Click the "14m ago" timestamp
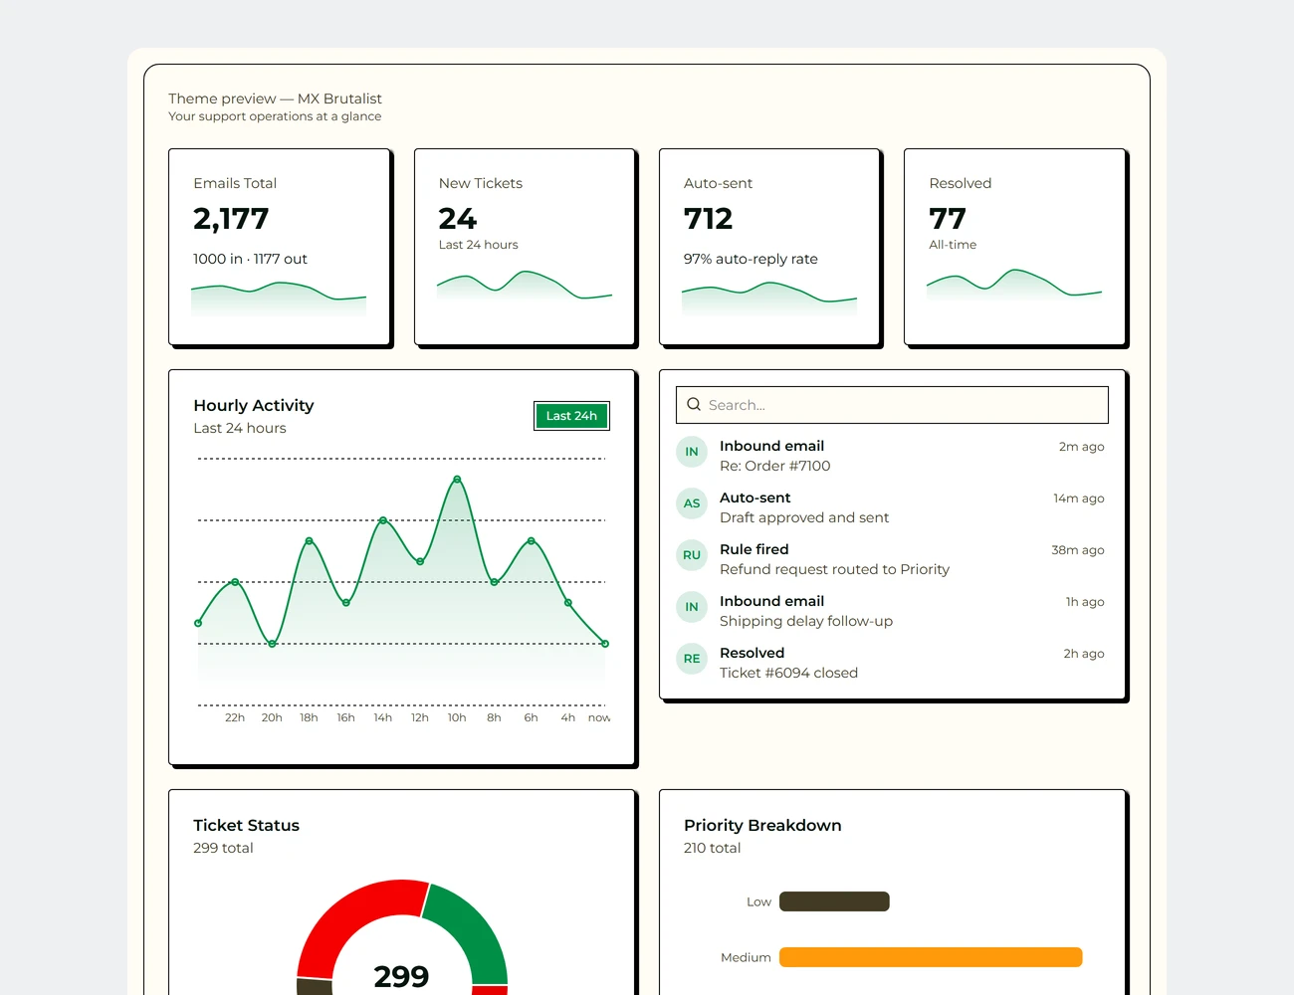The height and width of the screenshot is (995, 1294). pyautogui.click(x=1079, y=498)
